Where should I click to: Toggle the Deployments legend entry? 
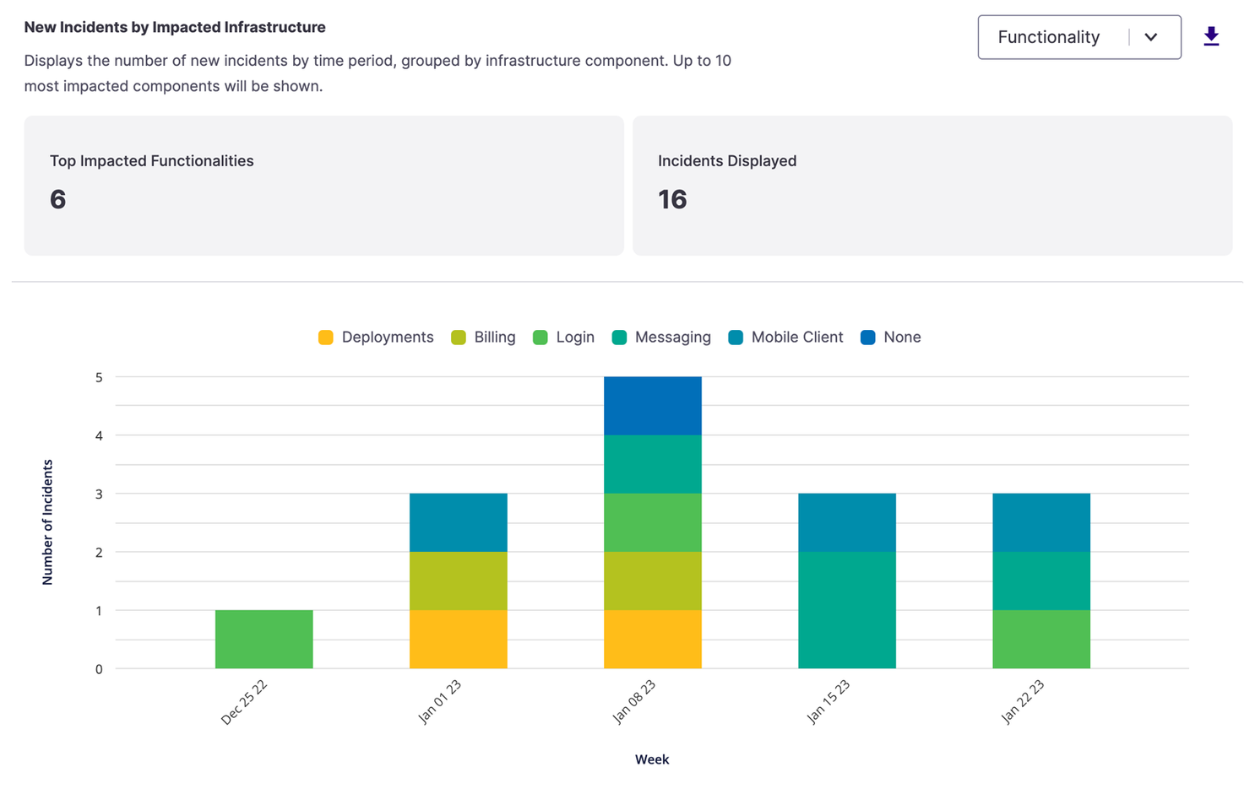tap(376, 338)
